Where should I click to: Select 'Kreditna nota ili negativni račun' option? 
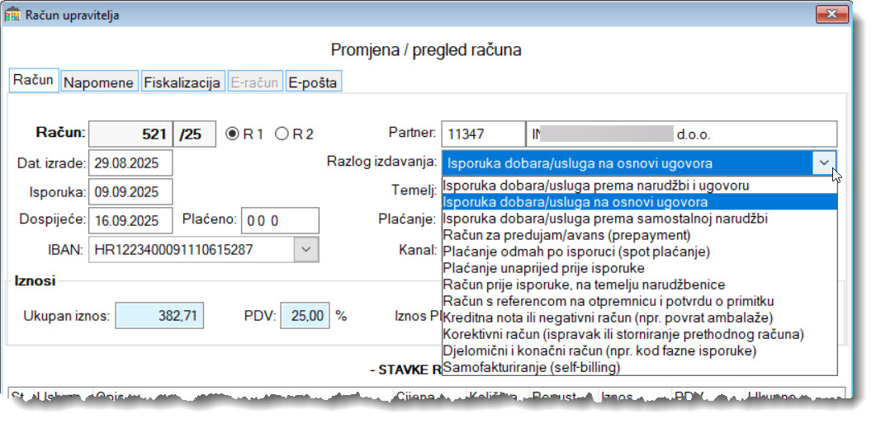coord(608,317)
